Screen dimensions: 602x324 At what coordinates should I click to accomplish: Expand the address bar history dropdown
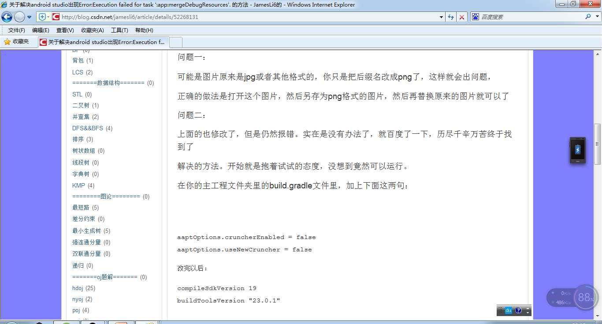[x=442, y=17]
